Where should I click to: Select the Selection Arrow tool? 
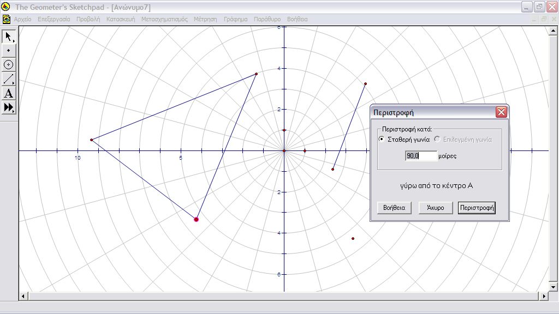[9, 37]
